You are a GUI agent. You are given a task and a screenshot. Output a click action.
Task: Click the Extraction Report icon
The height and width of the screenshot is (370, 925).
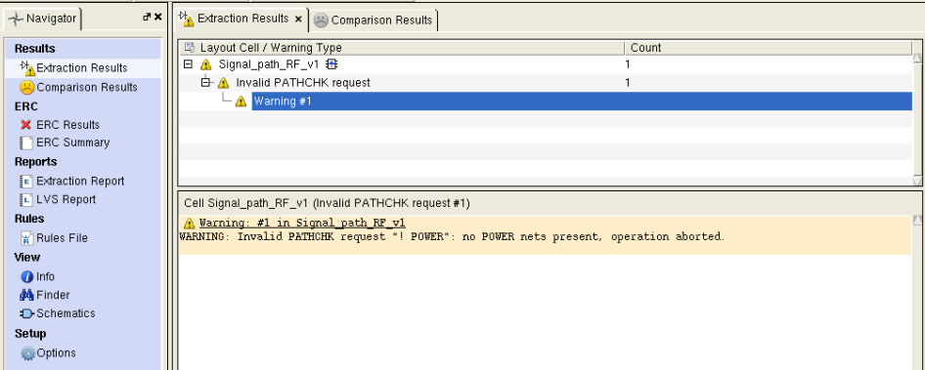point(26,181)
